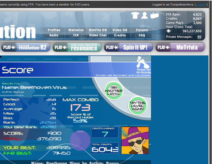Click the t-shirt store icon
The height and width of the screenshot is (164, 212).
(135, 15)
